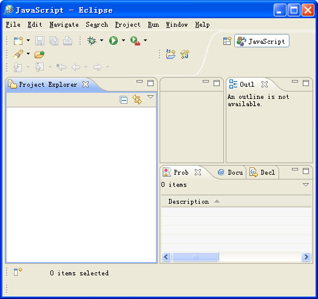
Task: Click the green Run button icon
Action: click(x=113, y=41)
